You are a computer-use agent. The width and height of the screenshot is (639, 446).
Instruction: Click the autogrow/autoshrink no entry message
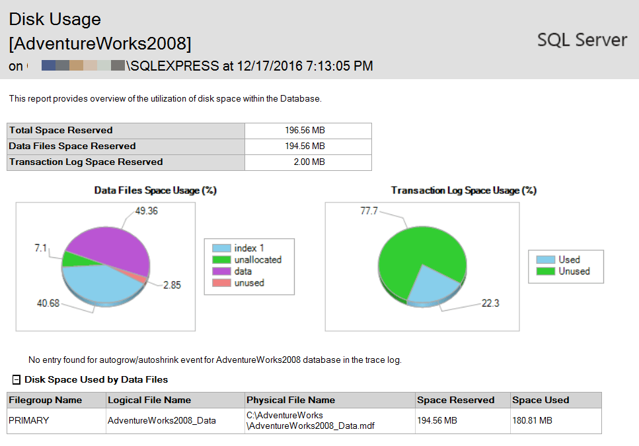pyautogui.click(x=215, y=360)
